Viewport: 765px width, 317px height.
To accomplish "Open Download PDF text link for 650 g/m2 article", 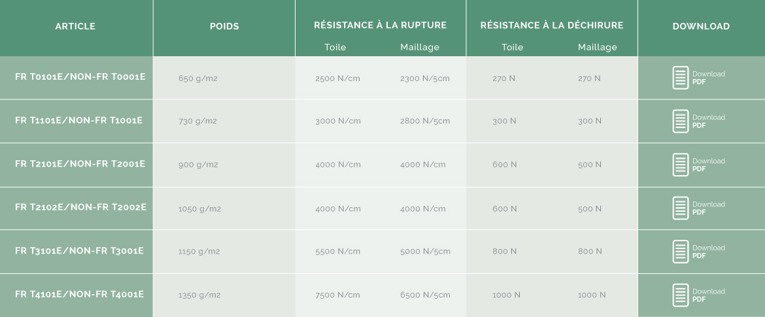I will pyautogui.click(x=708, y=78).
